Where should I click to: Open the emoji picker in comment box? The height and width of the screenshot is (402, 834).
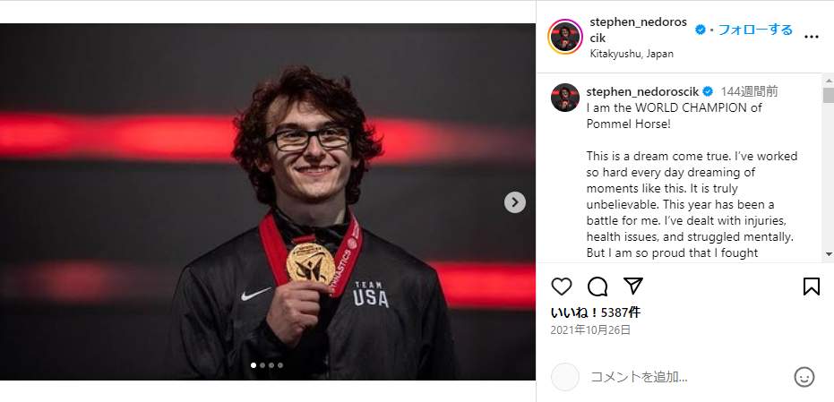(x=804, y=377)
